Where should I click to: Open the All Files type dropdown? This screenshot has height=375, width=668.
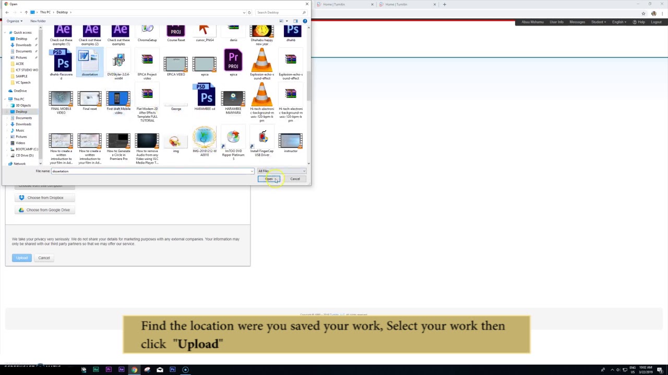pos(282,171)
